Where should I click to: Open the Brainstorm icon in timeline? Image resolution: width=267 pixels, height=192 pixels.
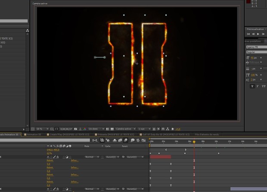[x=133, y=140]
